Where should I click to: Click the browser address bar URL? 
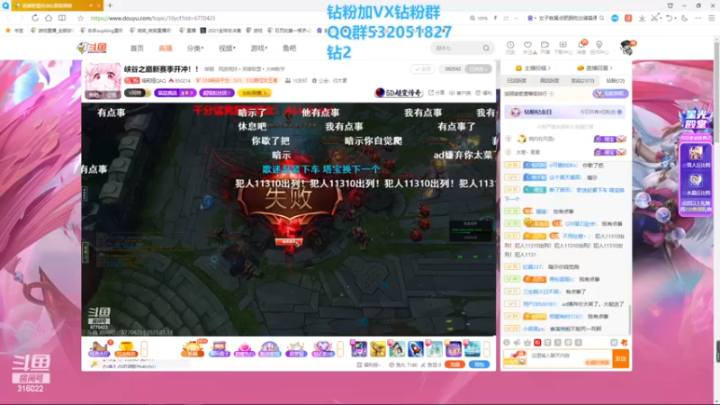tap(153, 18)
